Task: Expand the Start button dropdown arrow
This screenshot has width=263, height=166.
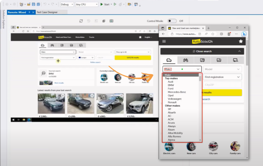Action: point(112,4)
